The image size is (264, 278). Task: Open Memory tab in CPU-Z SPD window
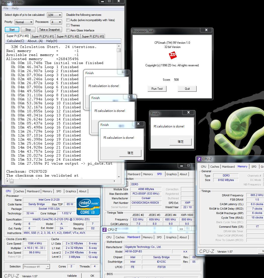tap(148, 174)
